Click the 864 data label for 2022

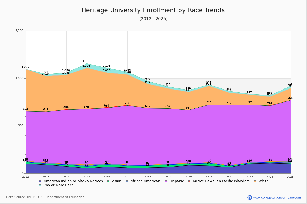[x=229, y=89]
